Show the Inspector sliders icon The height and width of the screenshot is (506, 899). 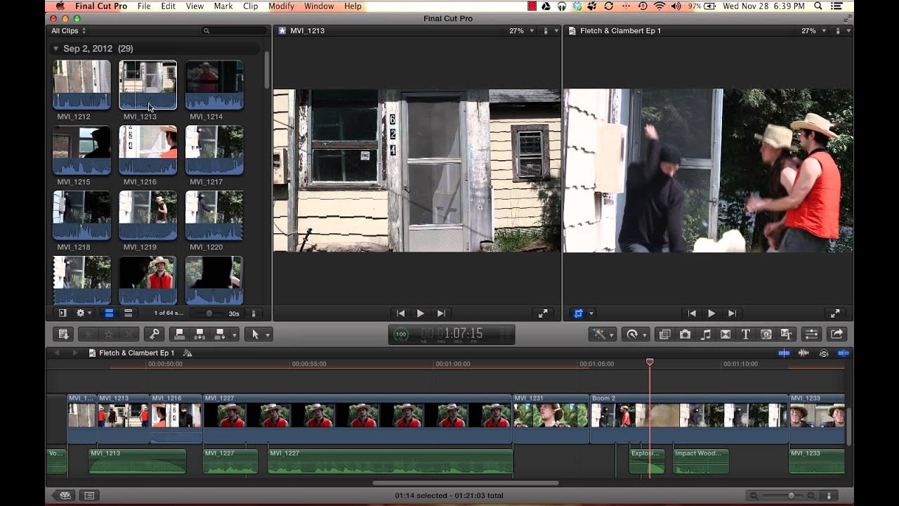pos(811,335)
